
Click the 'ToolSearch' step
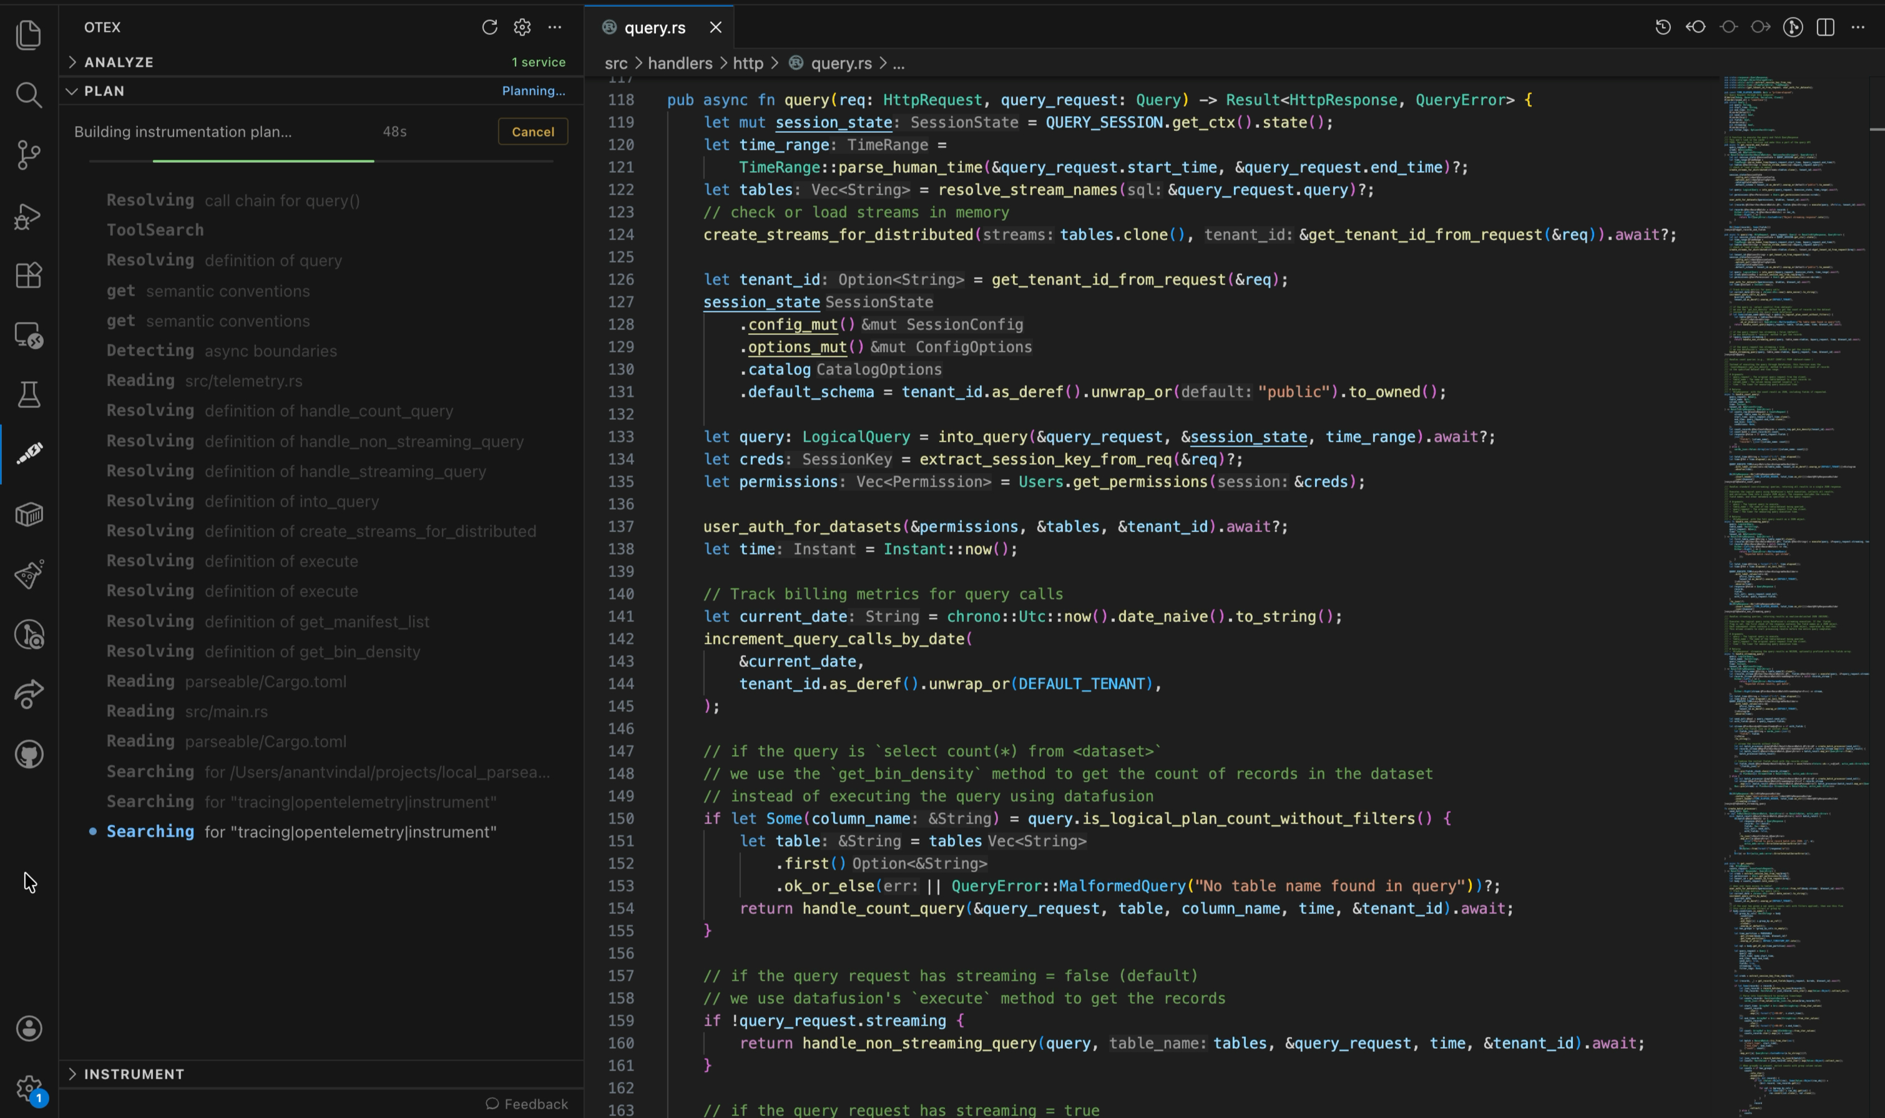coord(155,230)
